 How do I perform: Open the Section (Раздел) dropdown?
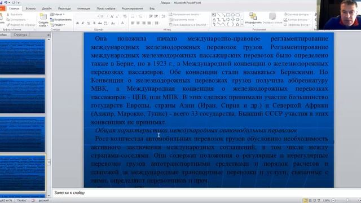point(58,25)
